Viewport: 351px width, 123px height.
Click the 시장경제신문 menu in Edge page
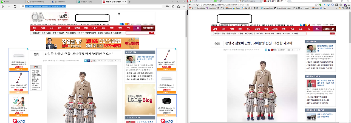pyautogui.click(x=149, y=28)
